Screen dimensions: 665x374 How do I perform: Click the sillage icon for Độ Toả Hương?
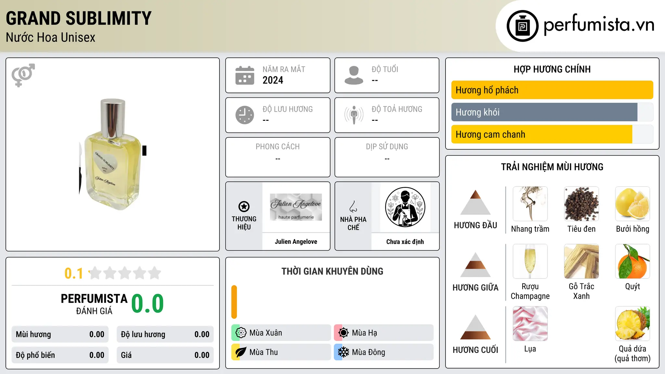pyautogui.click(x=354, y=115)
